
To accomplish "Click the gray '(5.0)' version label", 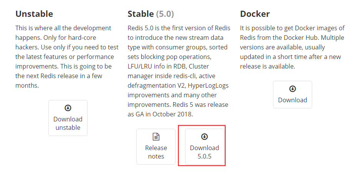I will (x=165, y=14).
